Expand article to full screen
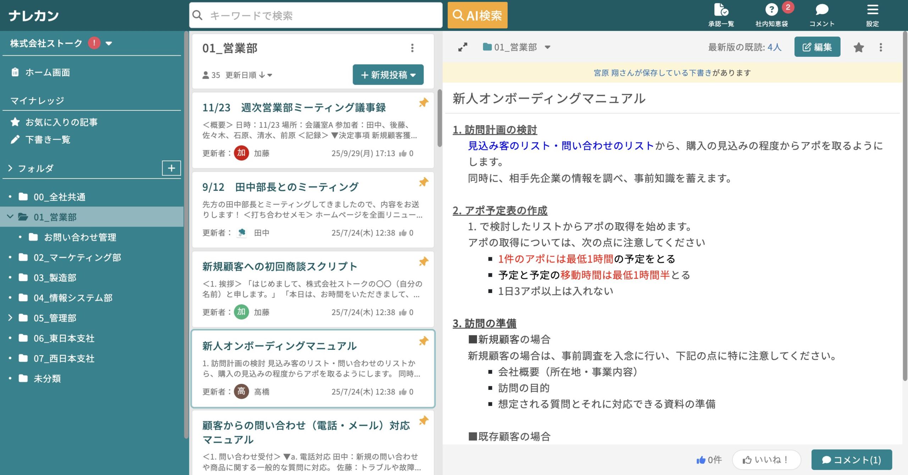This screenshot has height=475, width=908. click(463, 47)
